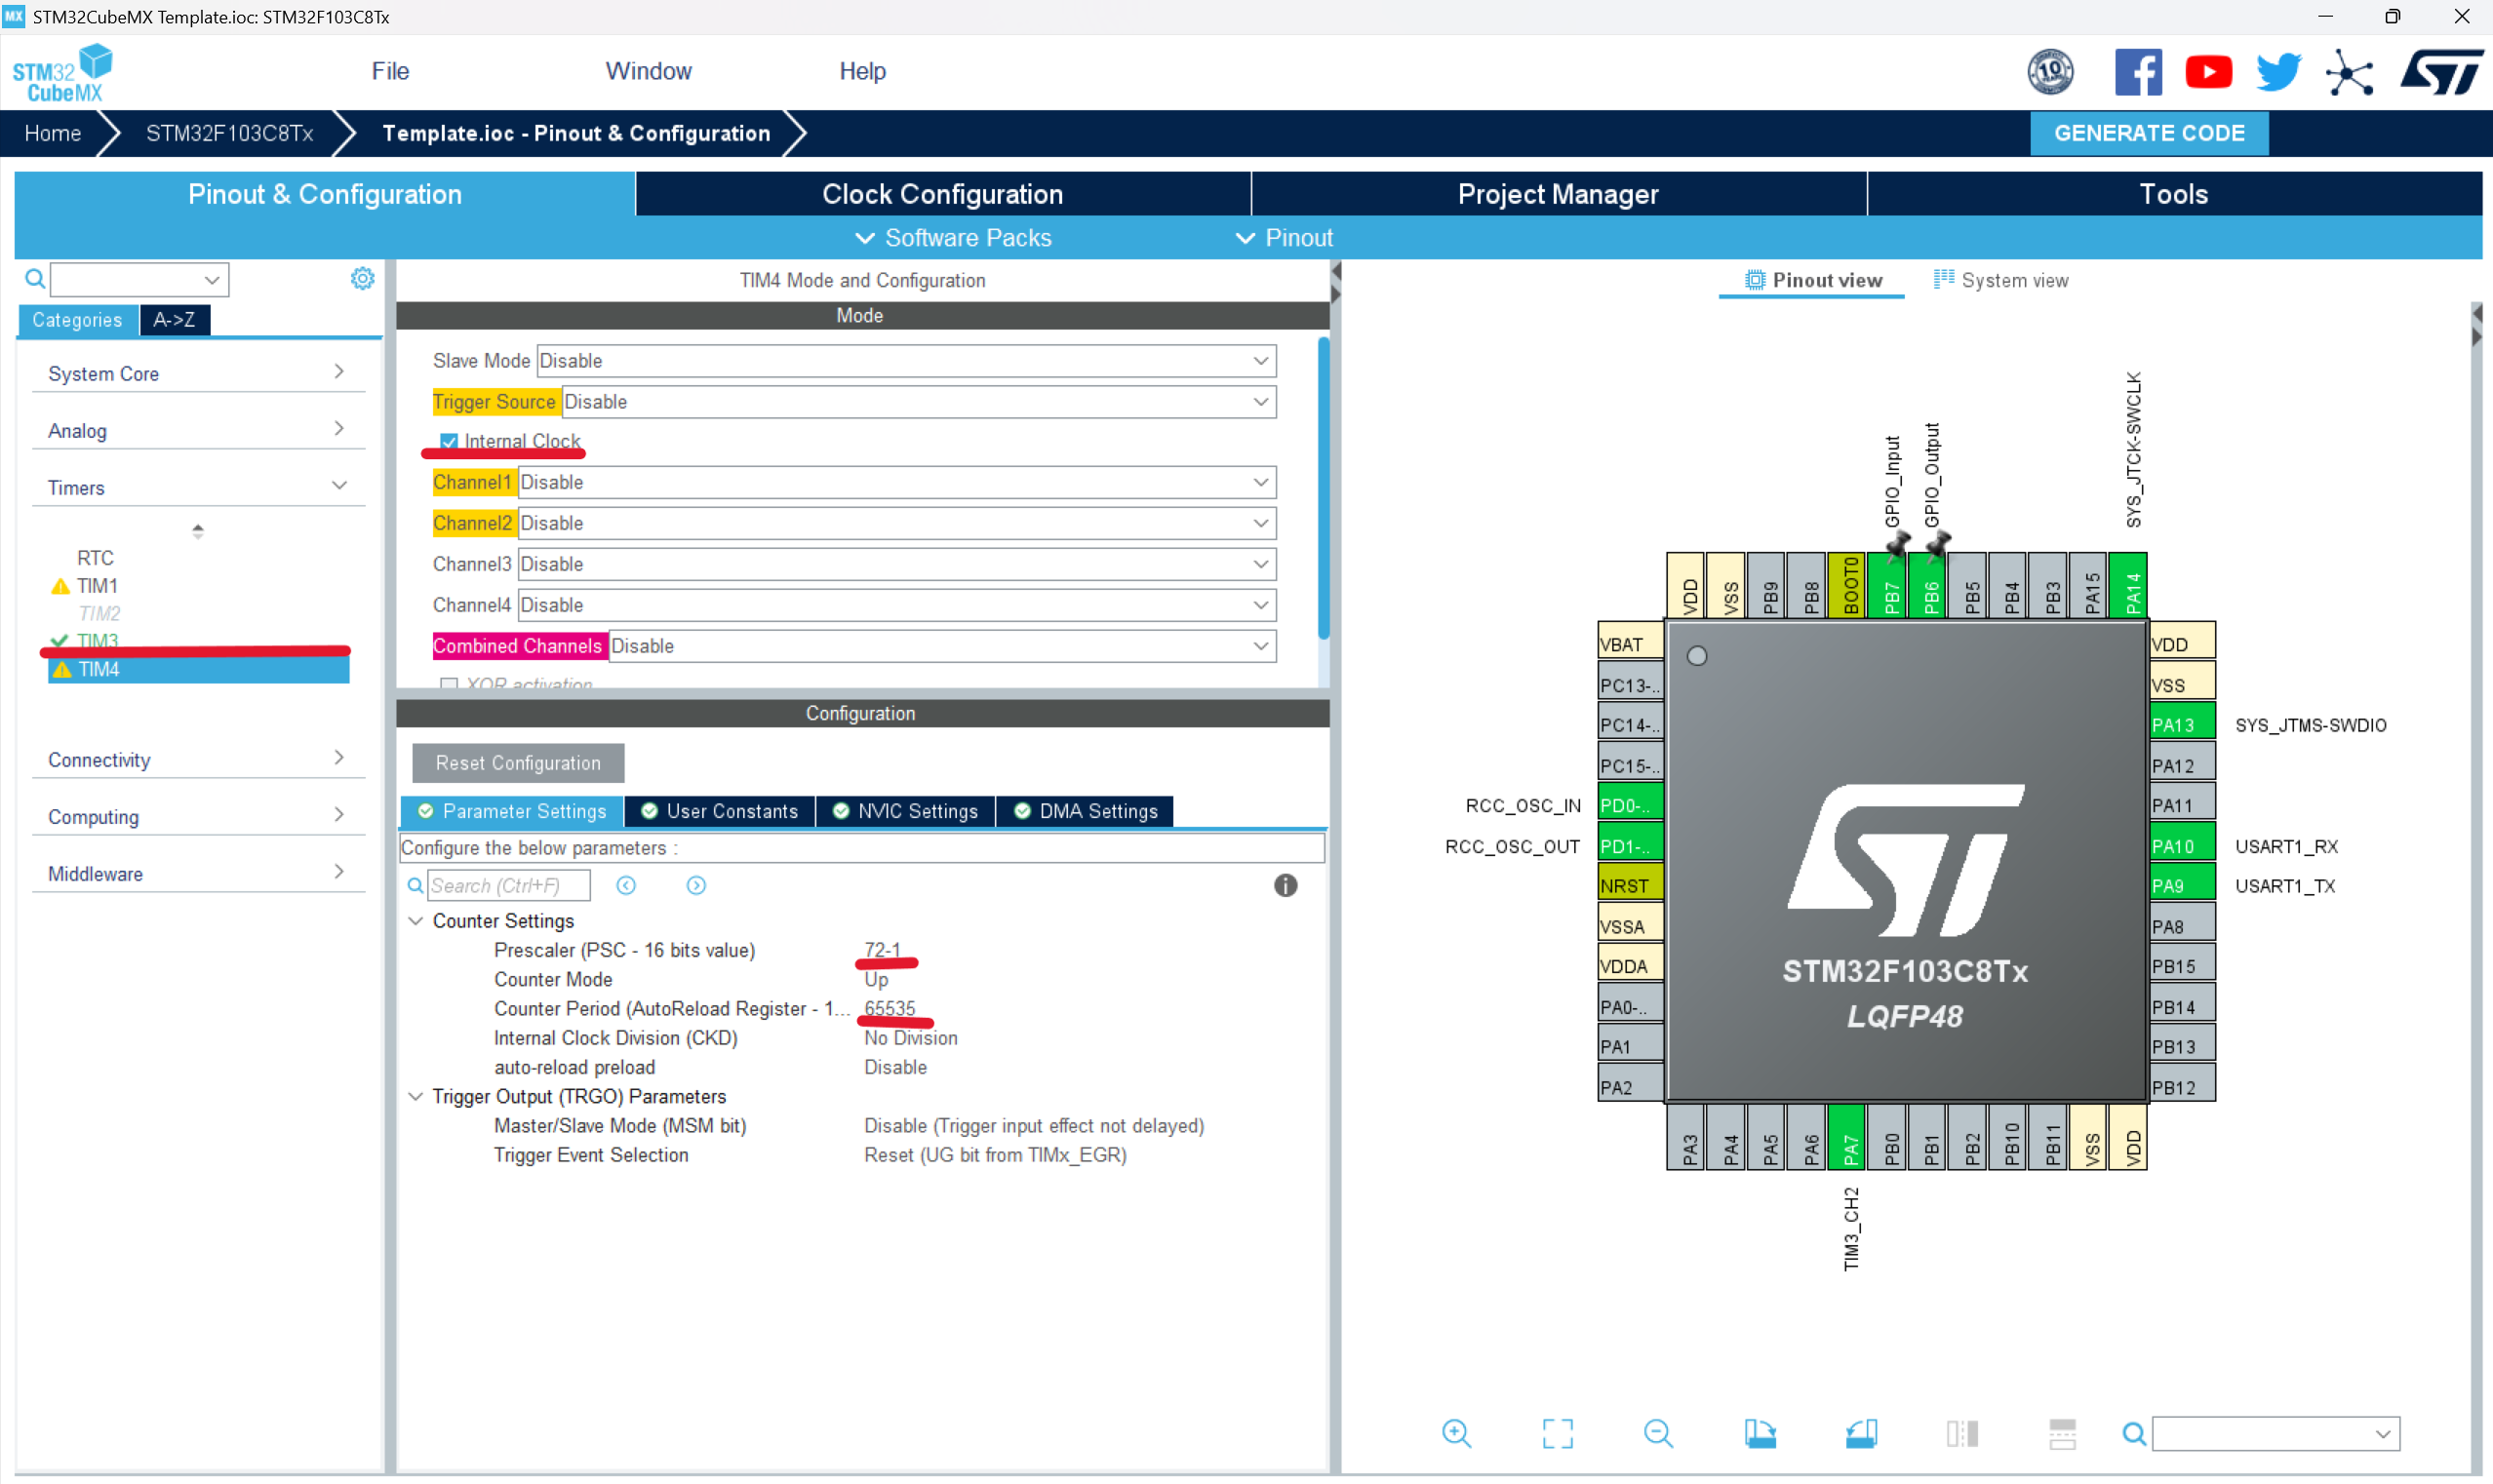Collapse the Counter Settings group
2493x1484 pixels.
(x=416, y=920)
